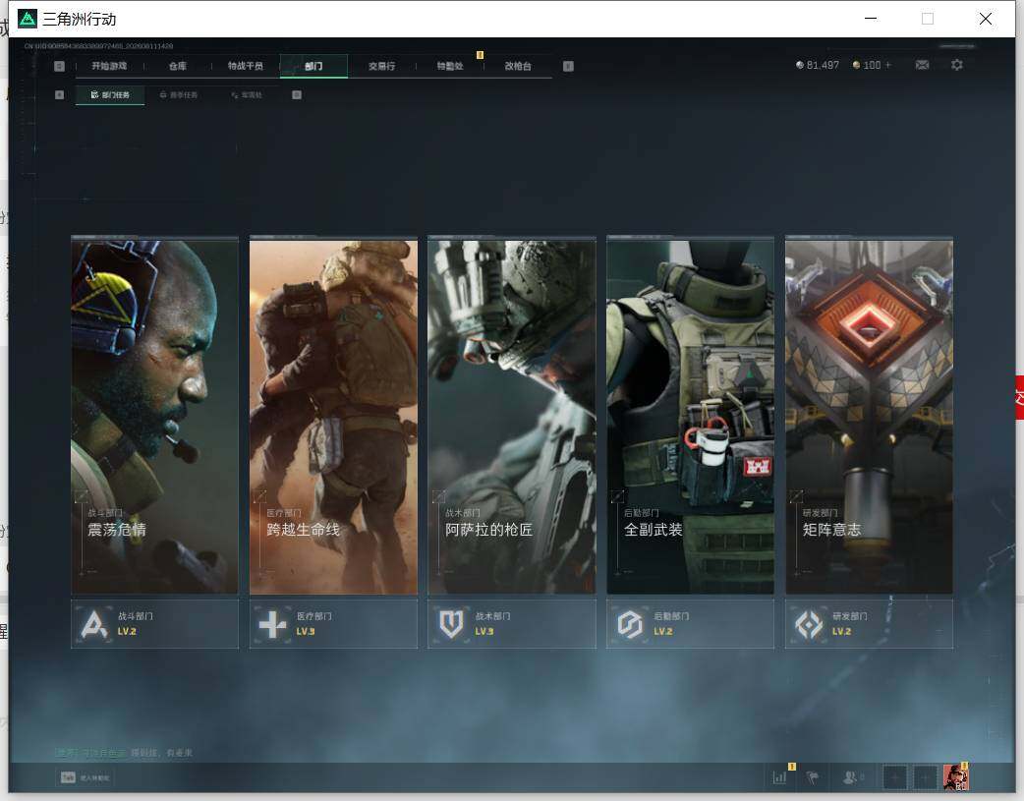This screenshot has width=1024, height=801.
Task: Open the friends icon in bottom bar
Action: [x=850, y=777]
